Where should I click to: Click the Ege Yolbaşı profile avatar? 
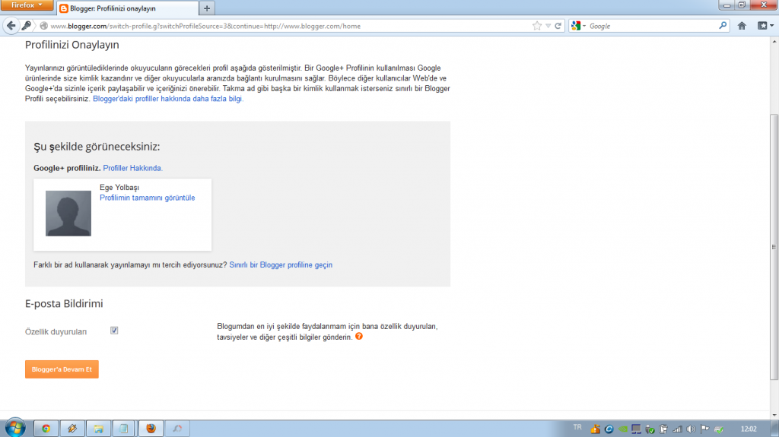(68, 213)
